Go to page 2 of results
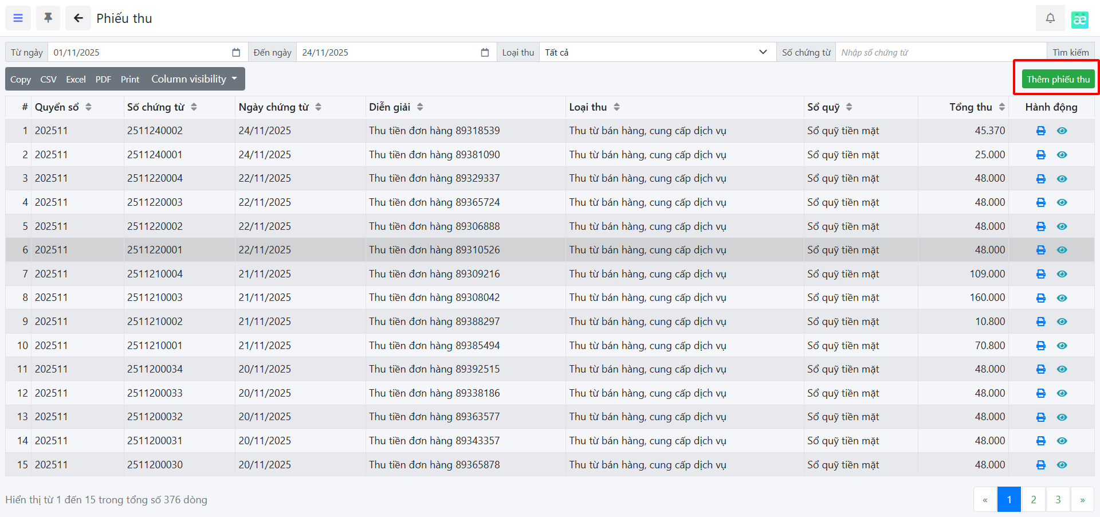1100x517 pixels. tap(1033, 500)
